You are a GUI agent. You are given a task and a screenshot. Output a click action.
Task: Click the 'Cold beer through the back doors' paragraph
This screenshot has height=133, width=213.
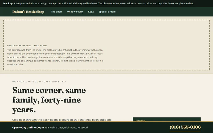point(62,120)
